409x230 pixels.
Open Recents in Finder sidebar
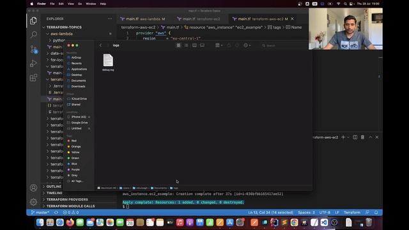(x=77, y=63)
